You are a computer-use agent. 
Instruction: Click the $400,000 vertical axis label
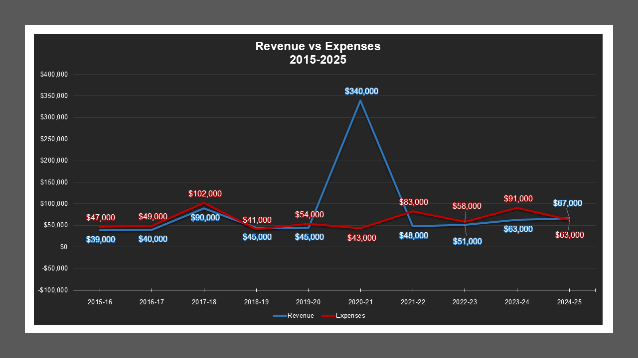pyautogui.click(x=54, y=75)
